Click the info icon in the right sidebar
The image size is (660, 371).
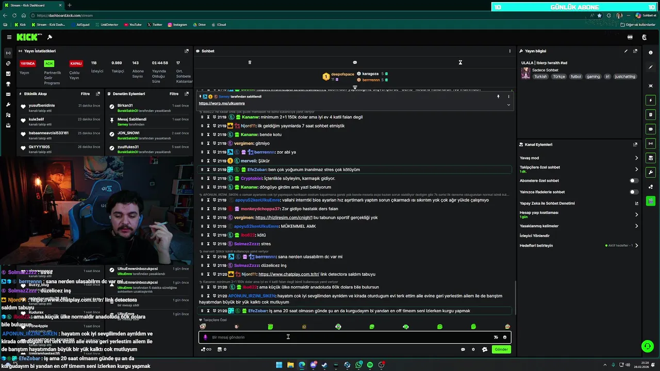651,53
